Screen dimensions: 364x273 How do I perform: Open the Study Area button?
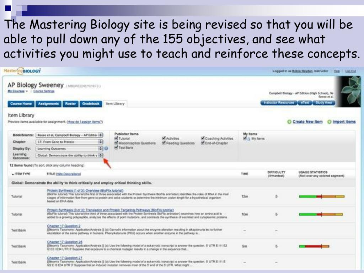coord(323,103)
